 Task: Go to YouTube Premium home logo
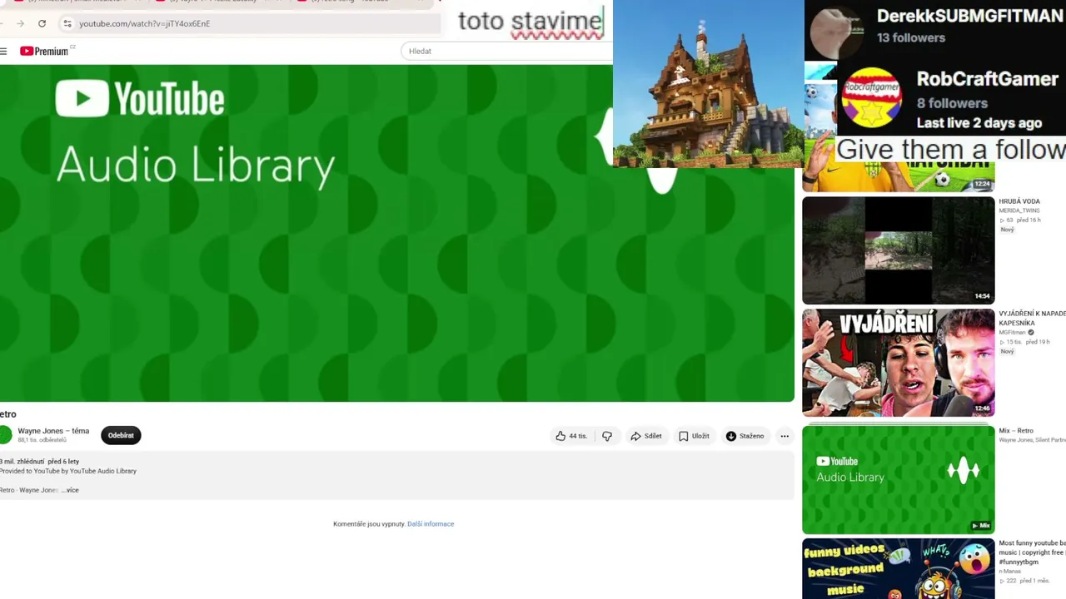[x=44, y=52]
